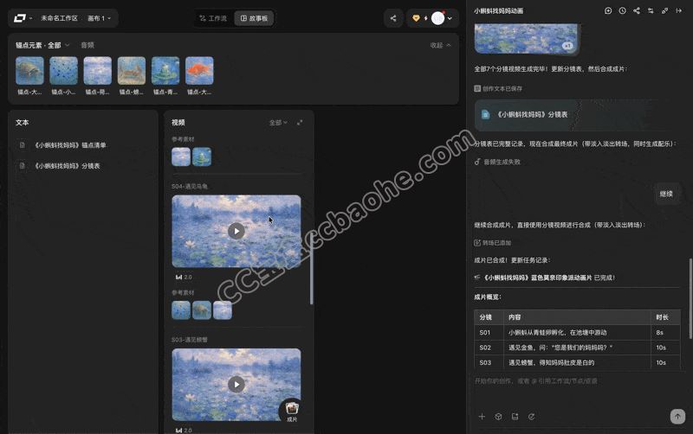
Task: Select the lotus pond anchor thumbnail
Action: pos(98,71)
